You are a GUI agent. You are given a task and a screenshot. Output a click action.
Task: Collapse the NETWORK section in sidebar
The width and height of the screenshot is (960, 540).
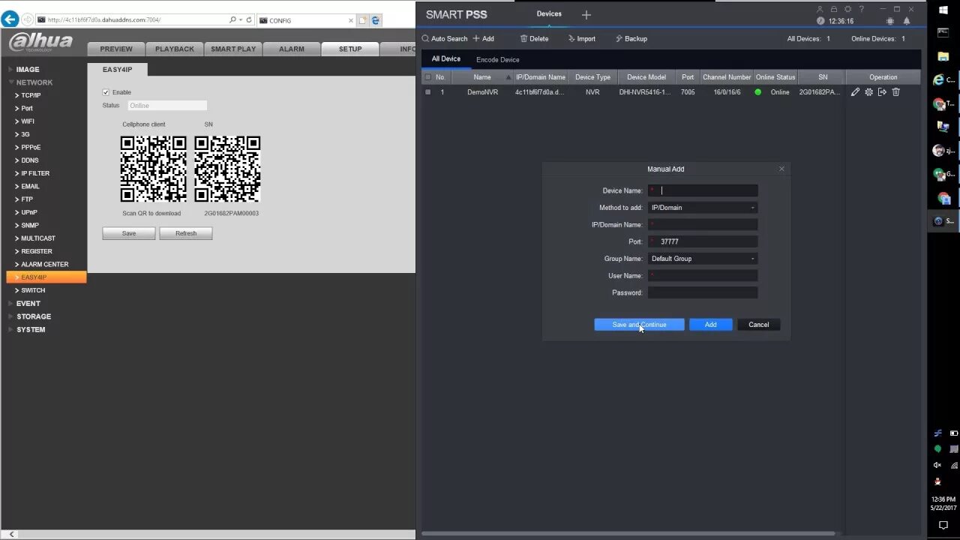[x=34, y=82]
